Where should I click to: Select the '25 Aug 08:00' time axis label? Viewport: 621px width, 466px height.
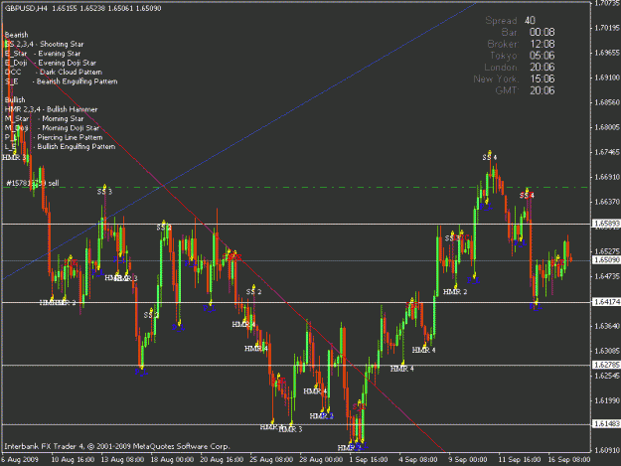(271, 460)
